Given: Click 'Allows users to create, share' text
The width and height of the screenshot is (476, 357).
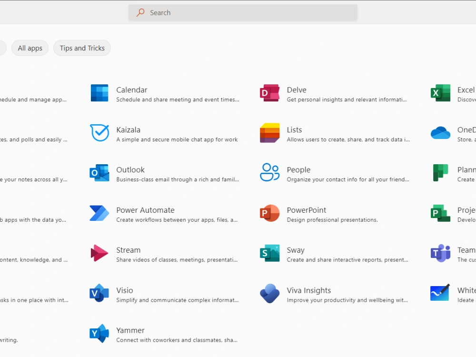Looking at the screenshot, I should [x=348, y=139].
